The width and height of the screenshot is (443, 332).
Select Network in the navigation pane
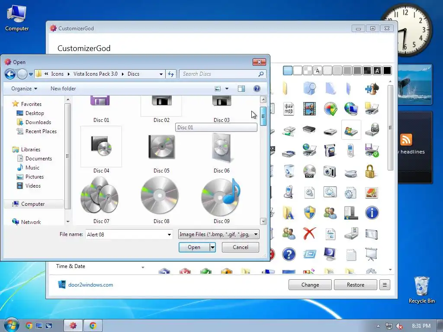pyautogui.click(x=31, y=222)
